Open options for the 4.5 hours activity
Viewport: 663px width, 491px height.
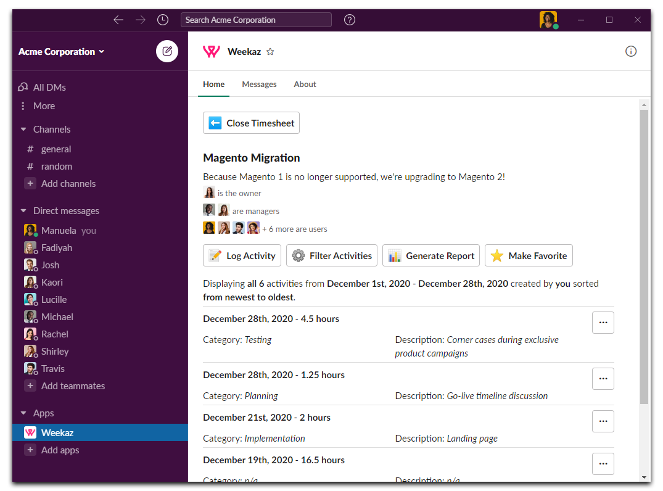603,323
